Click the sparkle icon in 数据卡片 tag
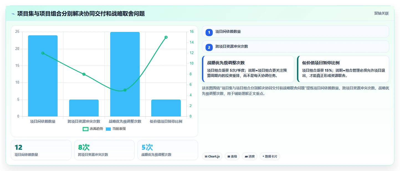The image size is (400, 171). [x=263, y=156]
